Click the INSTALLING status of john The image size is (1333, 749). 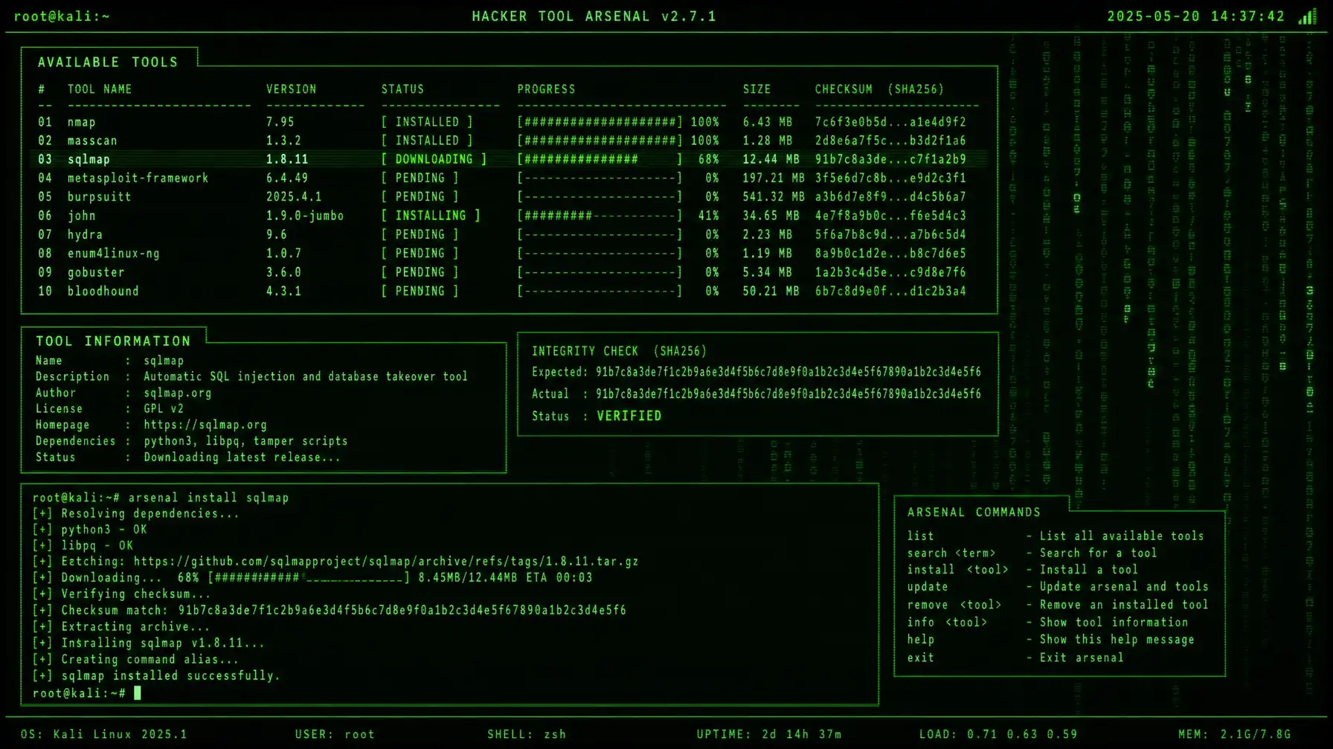click(x=431, y=216)
